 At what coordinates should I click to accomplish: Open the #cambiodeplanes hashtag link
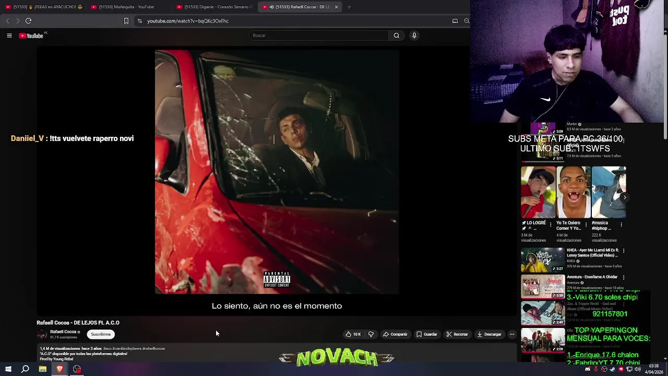coord(126,348)
